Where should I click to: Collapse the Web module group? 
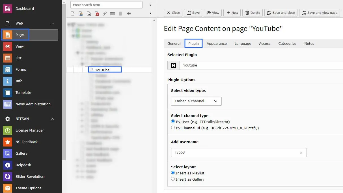point(53,23)
